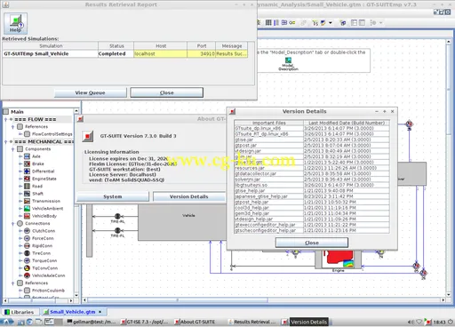
Task: Collapse the Connections folder node
Action: tap(12, 223)
